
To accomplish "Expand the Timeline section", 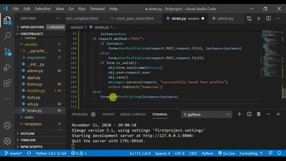I will (x=40, y=140).
